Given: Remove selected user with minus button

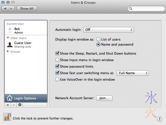Looking at the screenshot, I should point(14,105).
